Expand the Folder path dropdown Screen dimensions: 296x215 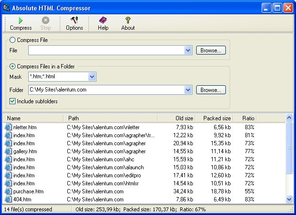pyautogui.click(x=188, y=90)
